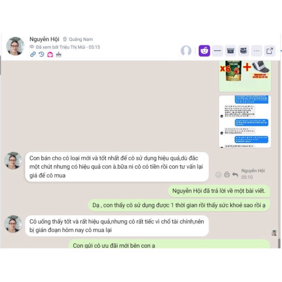Click the purple robot assistant button
Viewport: 282px width, 282px height.
[x=204, y=51]
